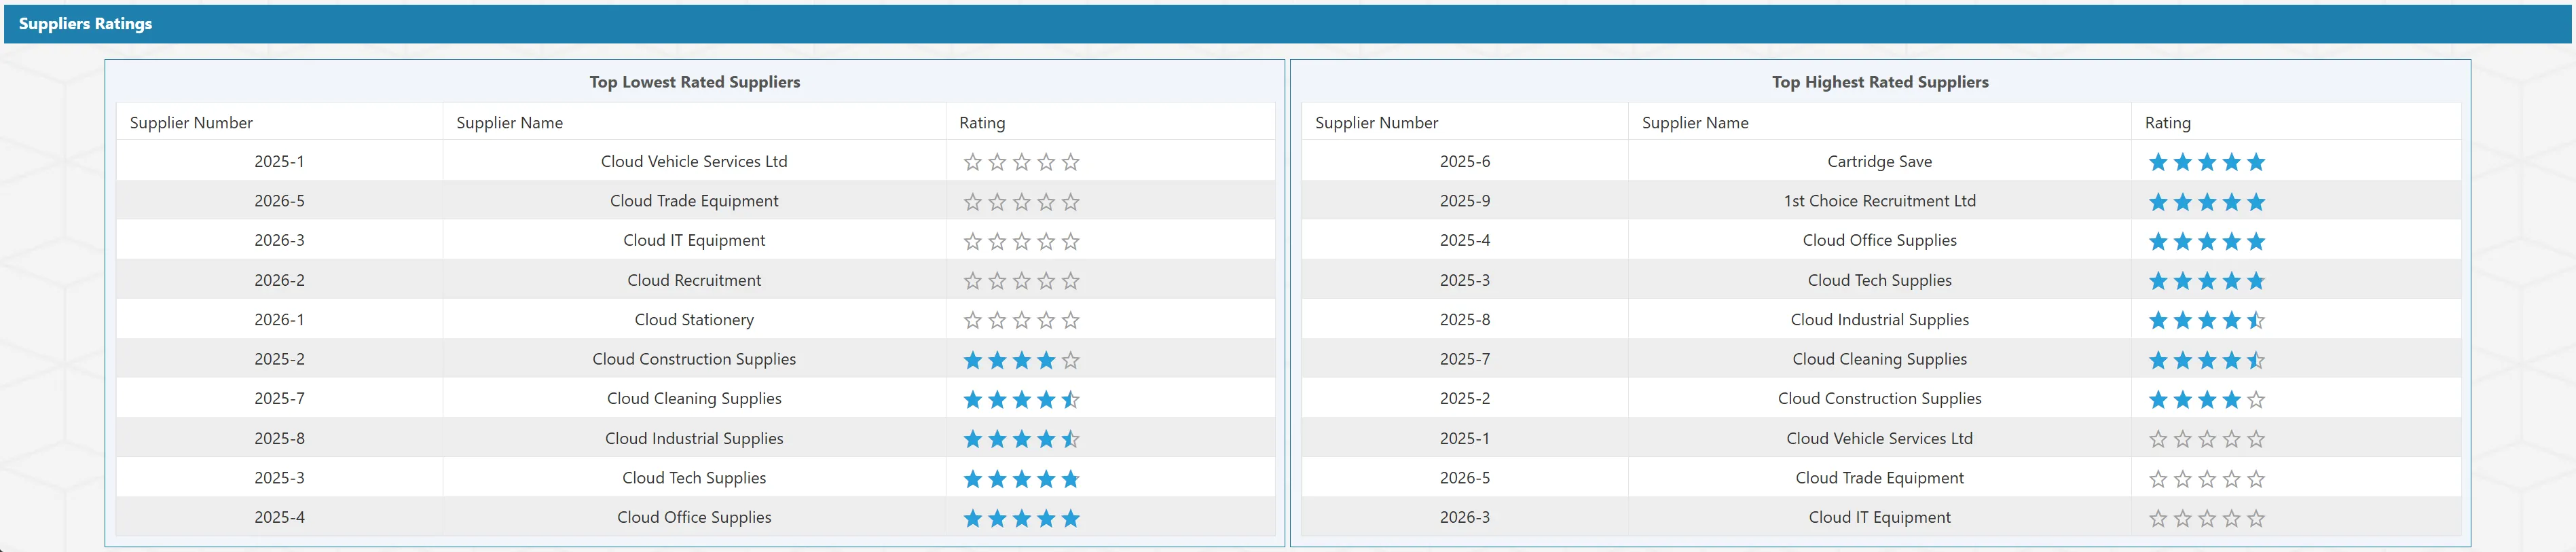Image resolution: width=2576 pixels, height=552 pixels.
Task: Select Cloud Tech Supplies in Lowest Rated table
Action: coord(694,477)
